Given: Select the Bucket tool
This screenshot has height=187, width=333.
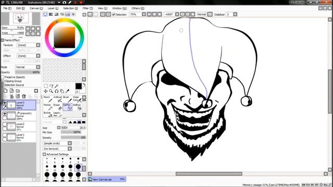Looking at the screenshot, I should pos(48,114).
